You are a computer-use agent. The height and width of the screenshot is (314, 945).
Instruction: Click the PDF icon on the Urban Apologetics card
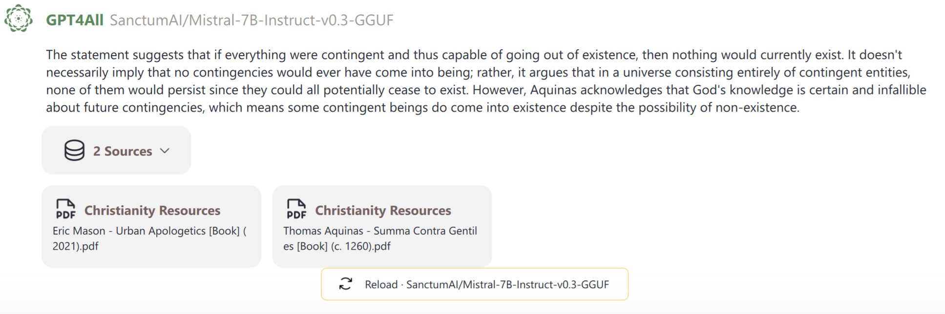(x=65, y=209)
